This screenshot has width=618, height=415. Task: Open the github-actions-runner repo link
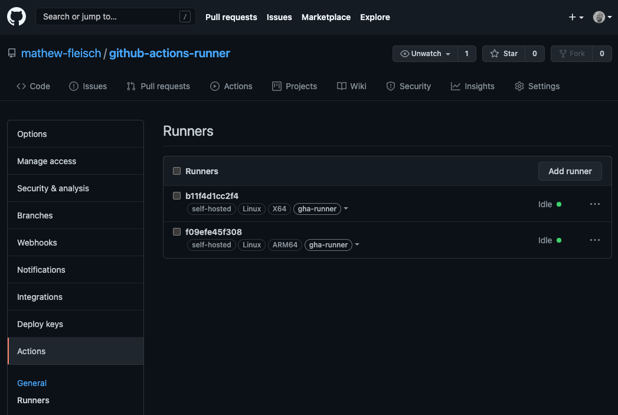point(169,53)
